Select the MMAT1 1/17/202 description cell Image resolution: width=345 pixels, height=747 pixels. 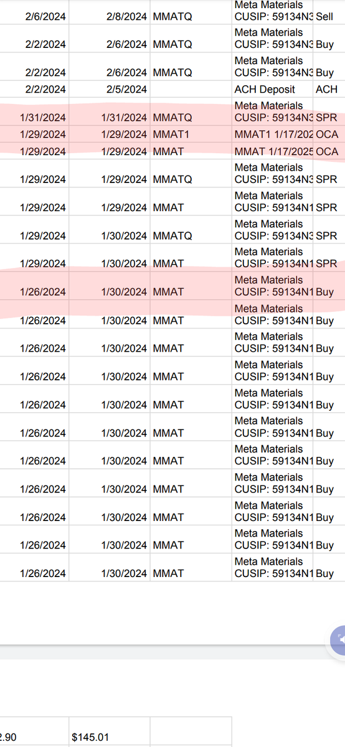pyautogui.click(x=273, y=134)
